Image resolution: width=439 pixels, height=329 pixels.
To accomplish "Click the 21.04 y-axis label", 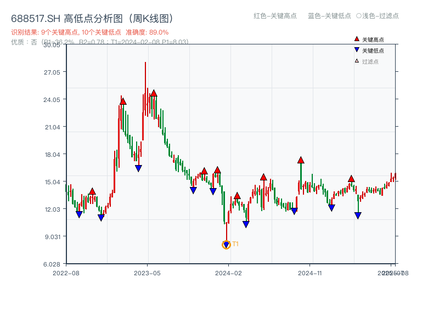I will [x=53, y=127].
